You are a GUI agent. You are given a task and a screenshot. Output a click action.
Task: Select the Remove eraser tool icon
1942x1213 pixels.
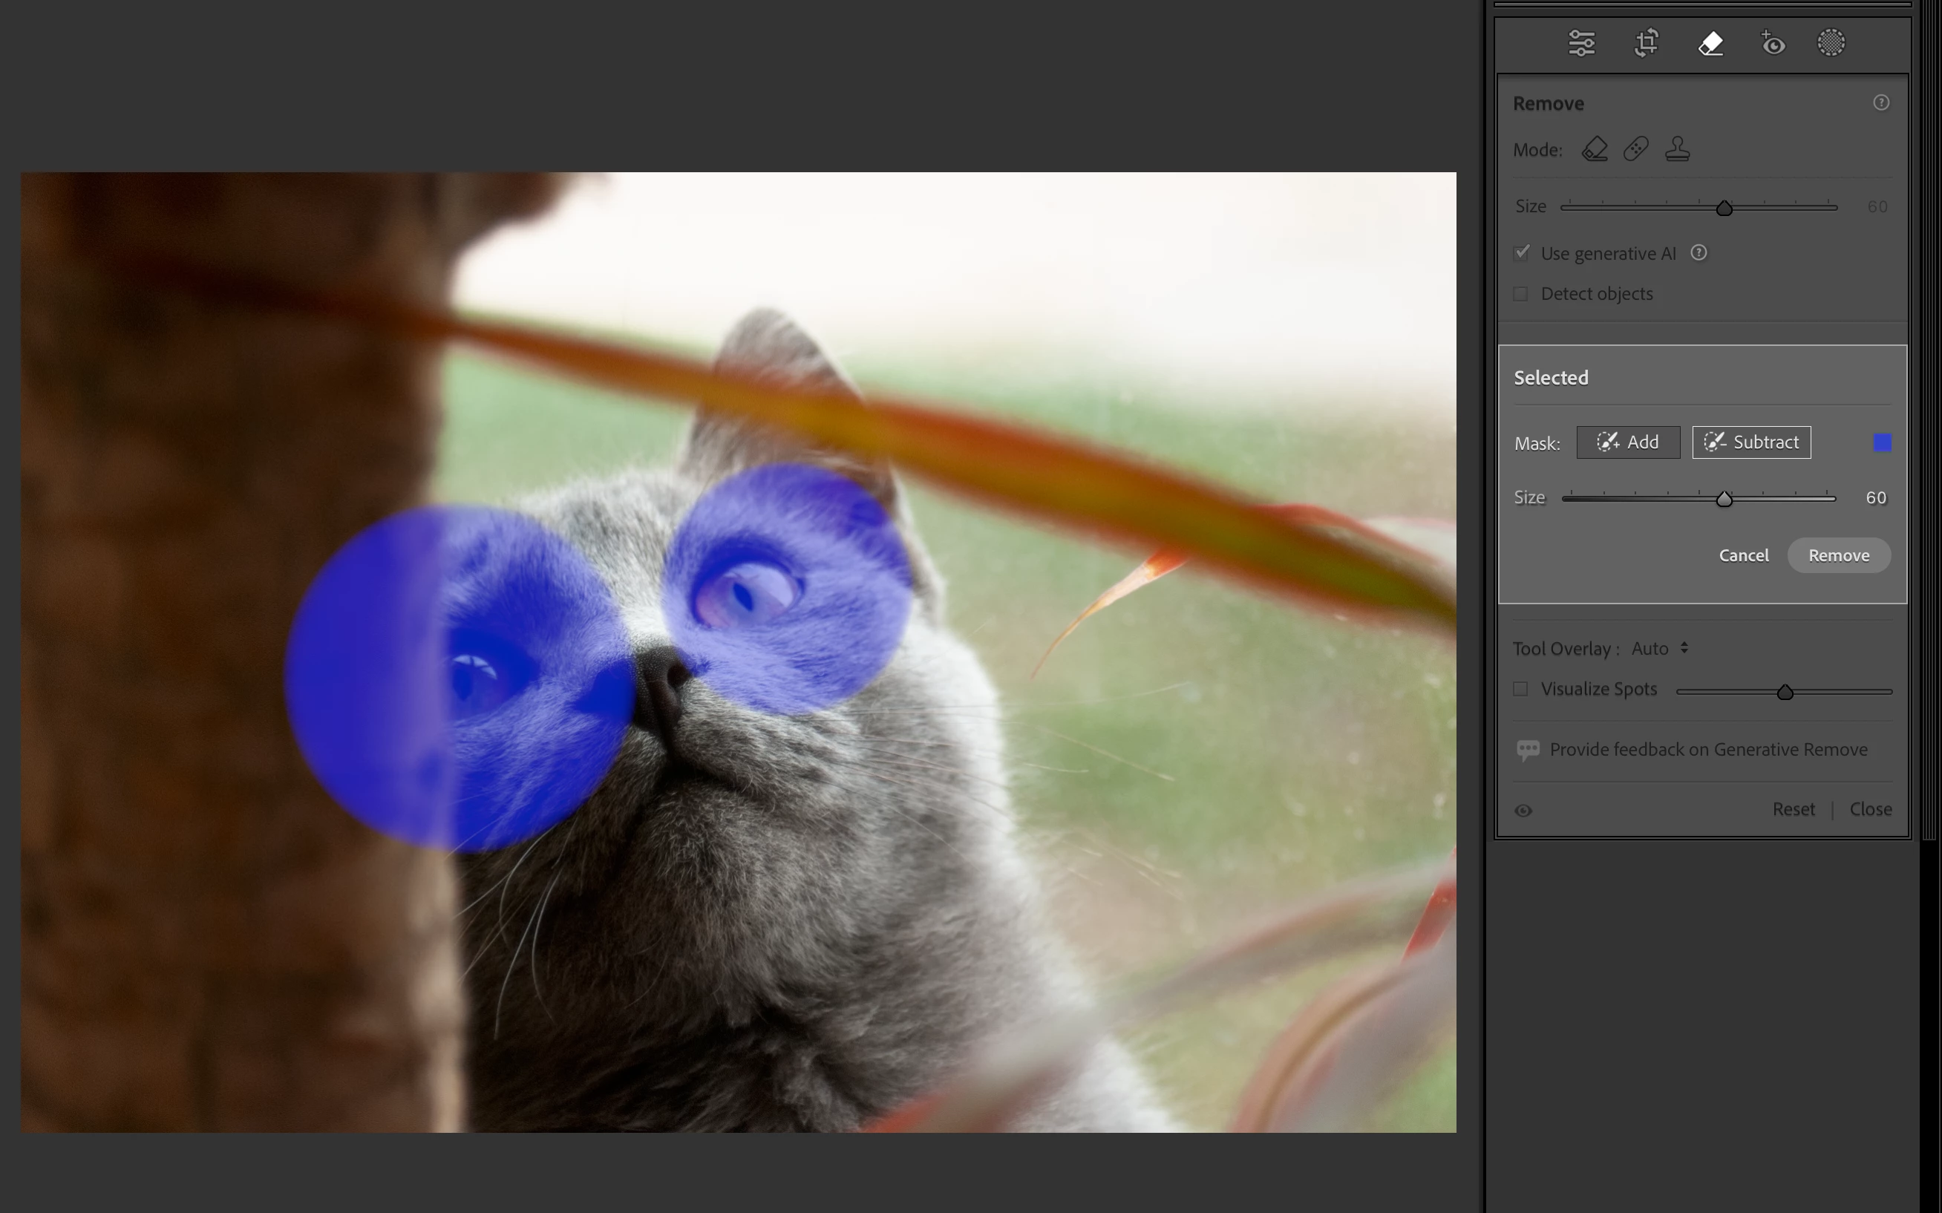(x=1710, y=43)
